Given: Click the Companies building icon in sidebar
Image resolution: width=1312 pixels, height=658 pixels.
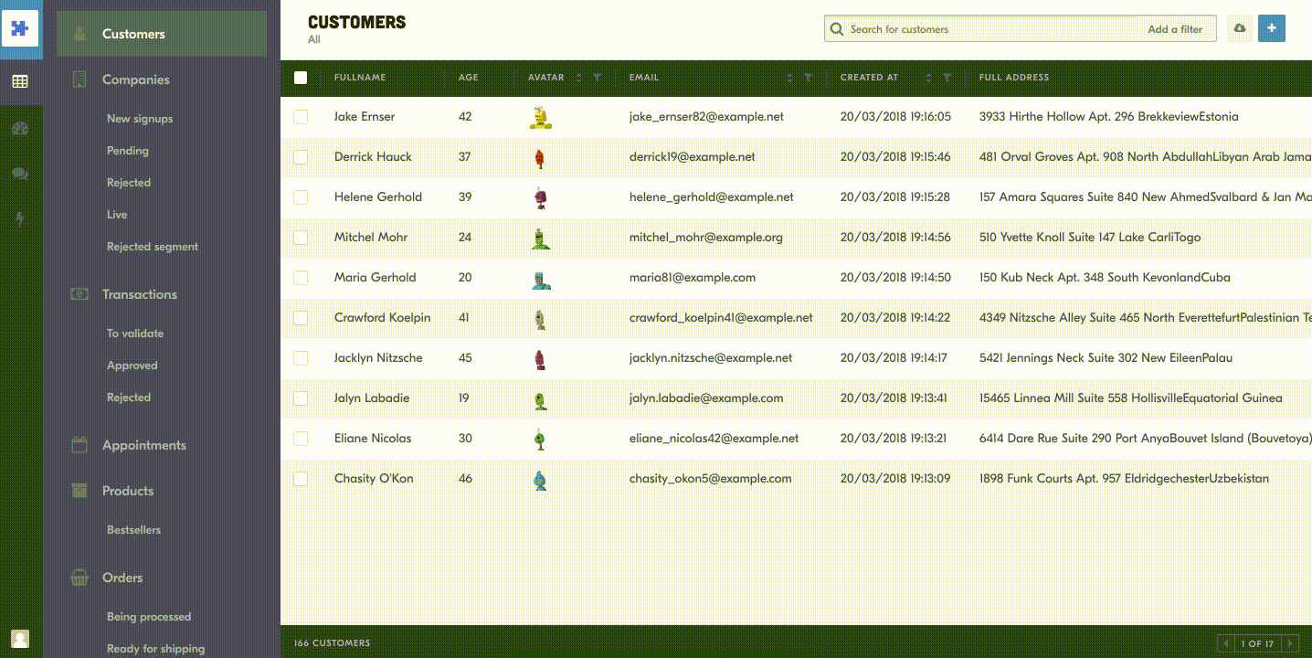Looking at the screenshot, I should point(79,80).
